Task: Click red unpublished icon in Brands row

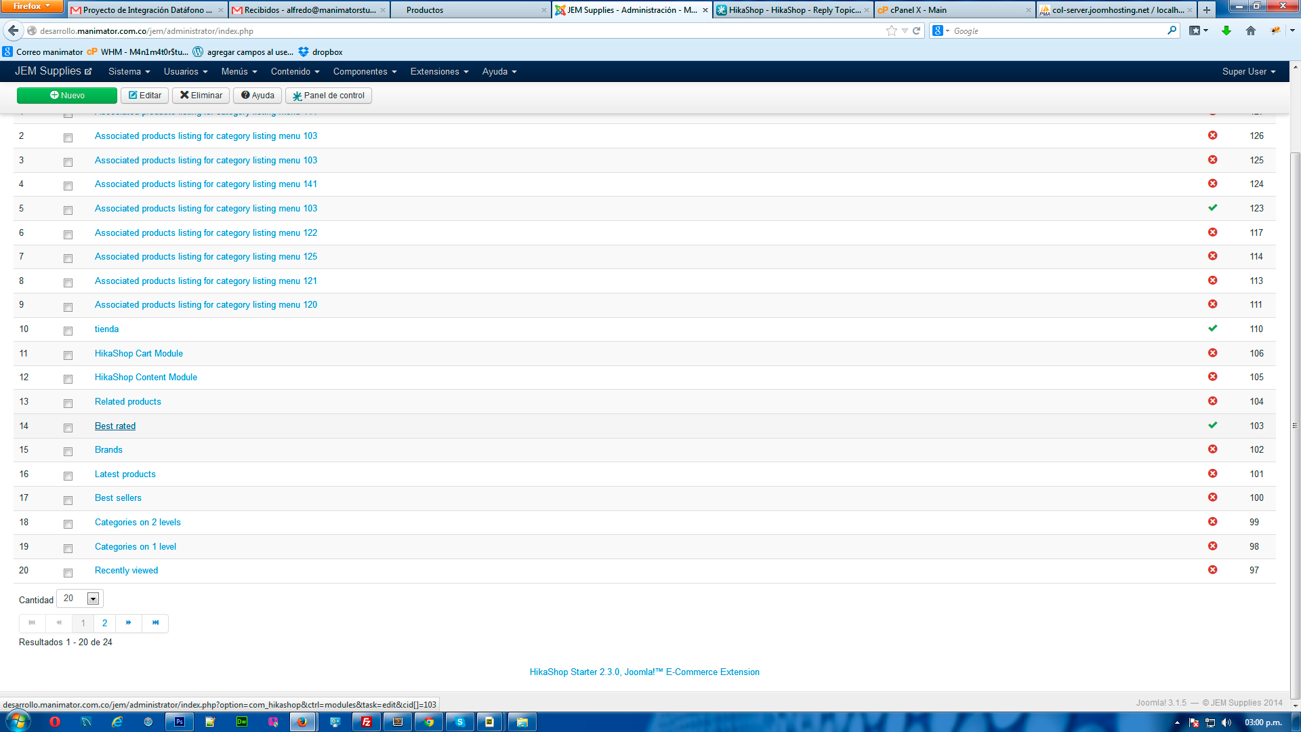Action: [1212, 449]
